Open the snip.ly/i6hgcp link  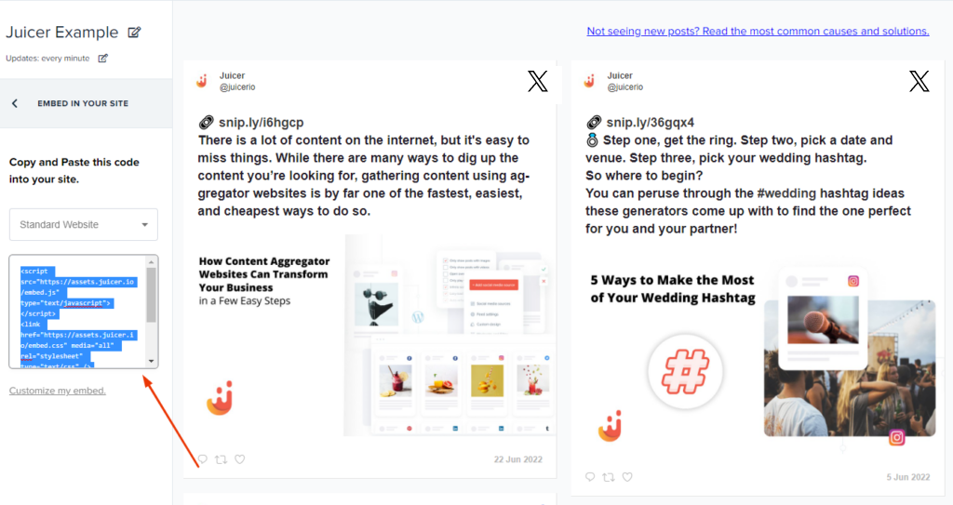pyautogui.click(x=262, y=122)
